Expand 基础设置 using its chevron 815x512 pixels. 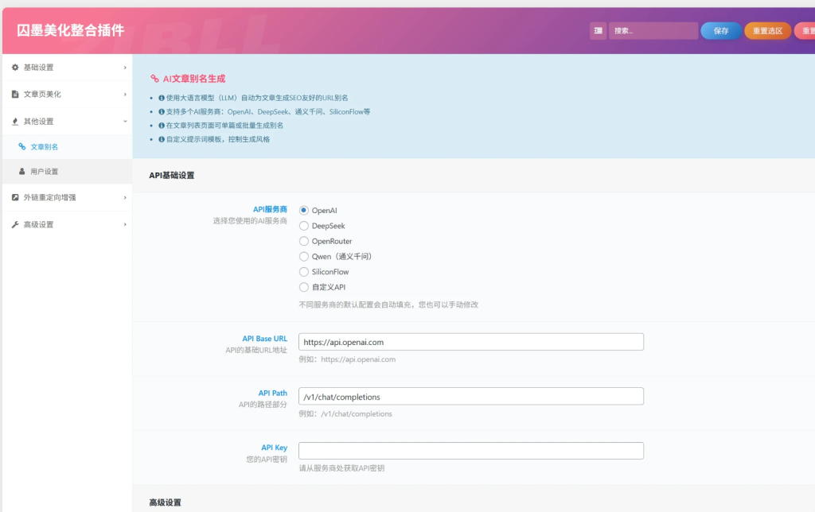pyautogui.click(x=125, y=68)
